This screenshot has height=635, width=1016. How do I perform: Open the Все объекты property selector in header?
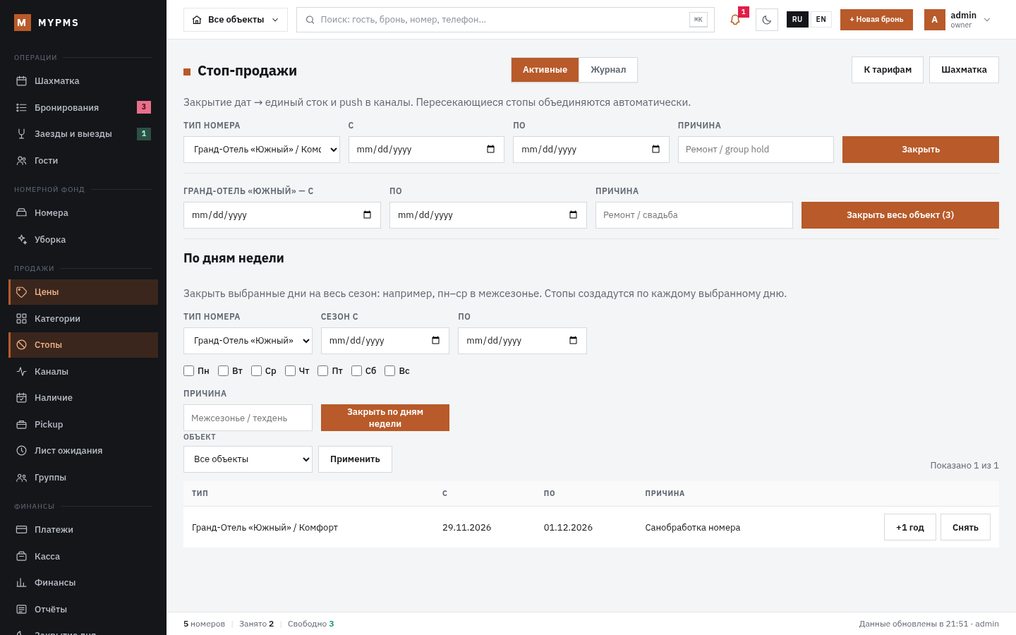(x=236, y=20)
